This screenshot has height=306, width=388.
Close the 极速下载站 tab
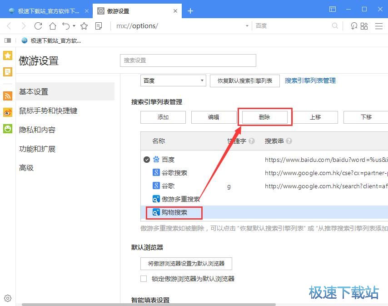tap(87, 11)
